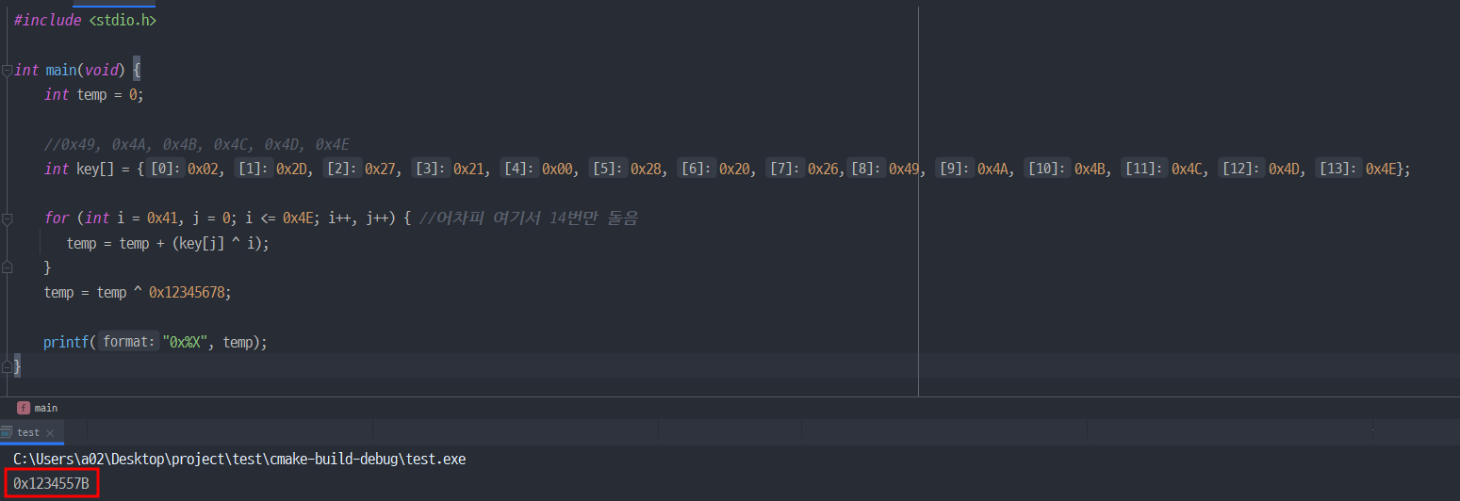The height and width of the screenshot is (501, 1460).
Task: Click the test.exe path in console
Action: [239, 460]
